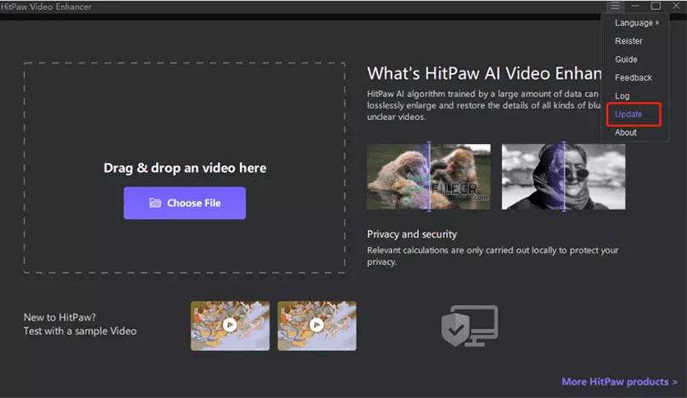Maximize the HitPaw Video Enhancer window
The width and height of the screenshot is (687, 398).
pyautogui.click(x=656, y=6)
